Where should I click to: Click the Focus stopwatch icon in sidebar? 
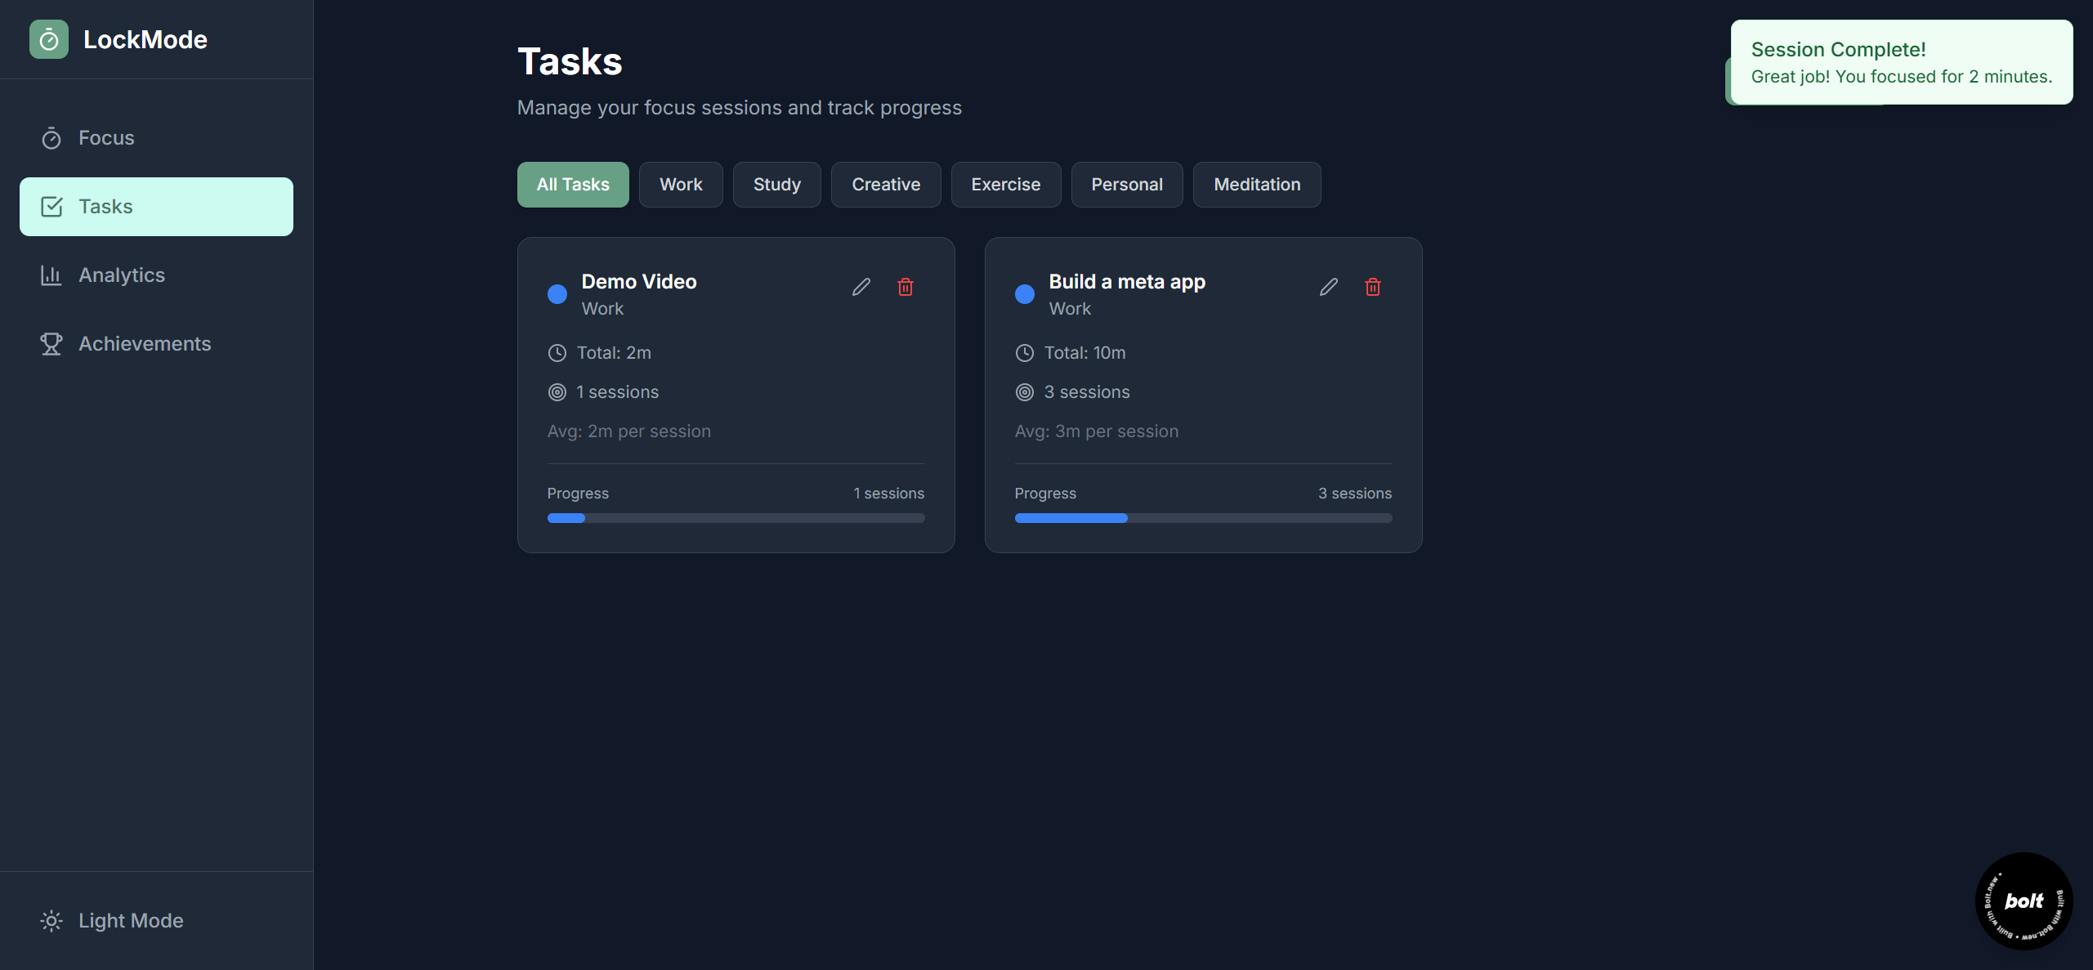tap(51, 138)
